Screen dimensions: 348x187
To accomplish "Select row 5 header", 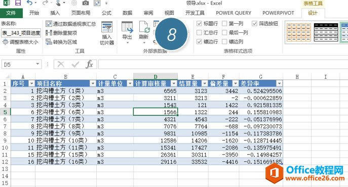I will tap(5, 112).
